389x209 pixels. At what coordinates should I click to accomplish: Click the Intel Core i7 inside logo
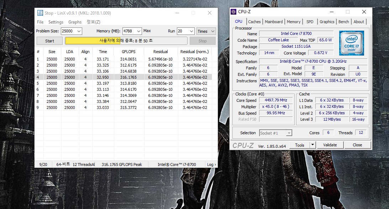[x=352, y=43]
